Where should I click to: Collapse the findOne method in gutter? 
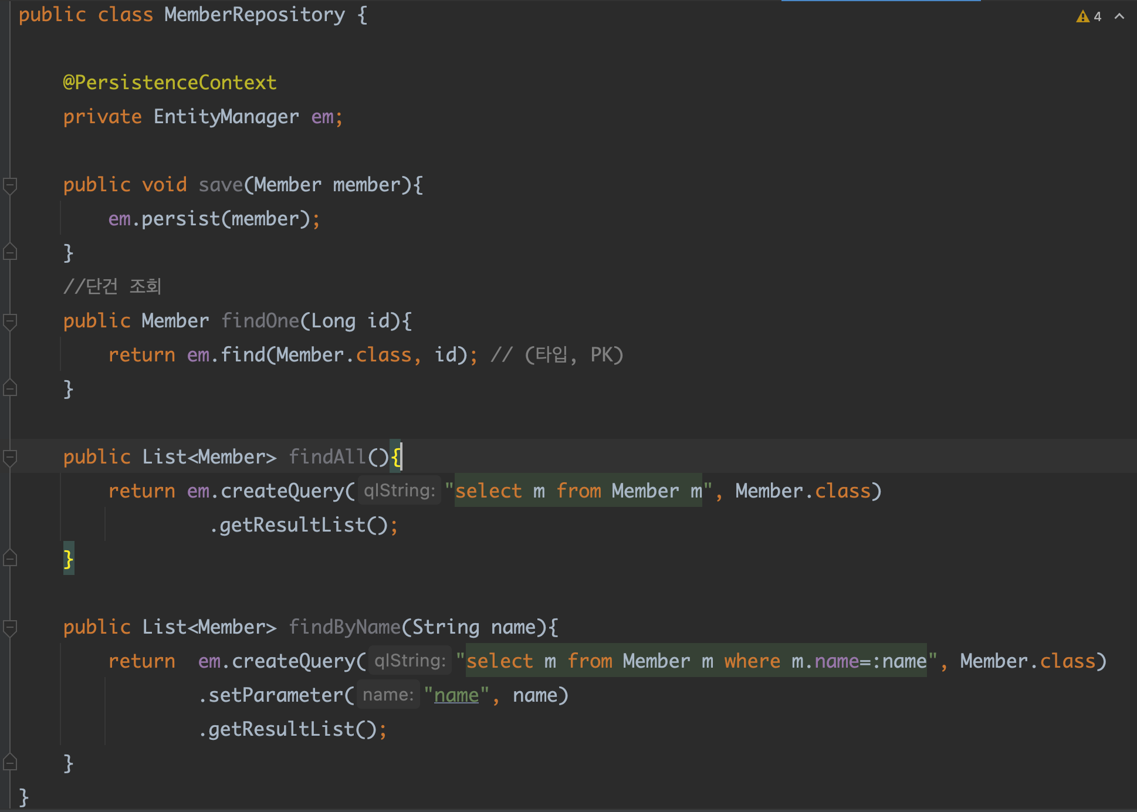coord(10,322)
